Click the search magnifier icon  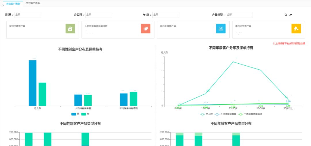(286, 15)
